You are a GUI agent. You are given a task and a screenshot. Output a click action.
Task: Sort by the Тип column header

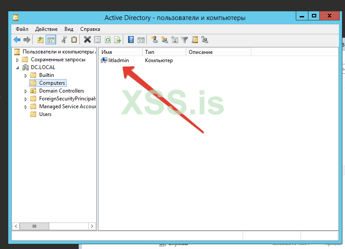[164, 52]
